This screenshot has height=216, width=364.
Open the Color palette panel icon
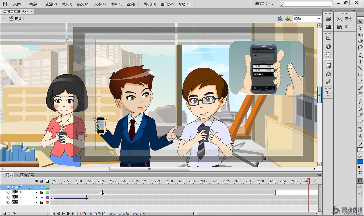(x=328, y=19)
